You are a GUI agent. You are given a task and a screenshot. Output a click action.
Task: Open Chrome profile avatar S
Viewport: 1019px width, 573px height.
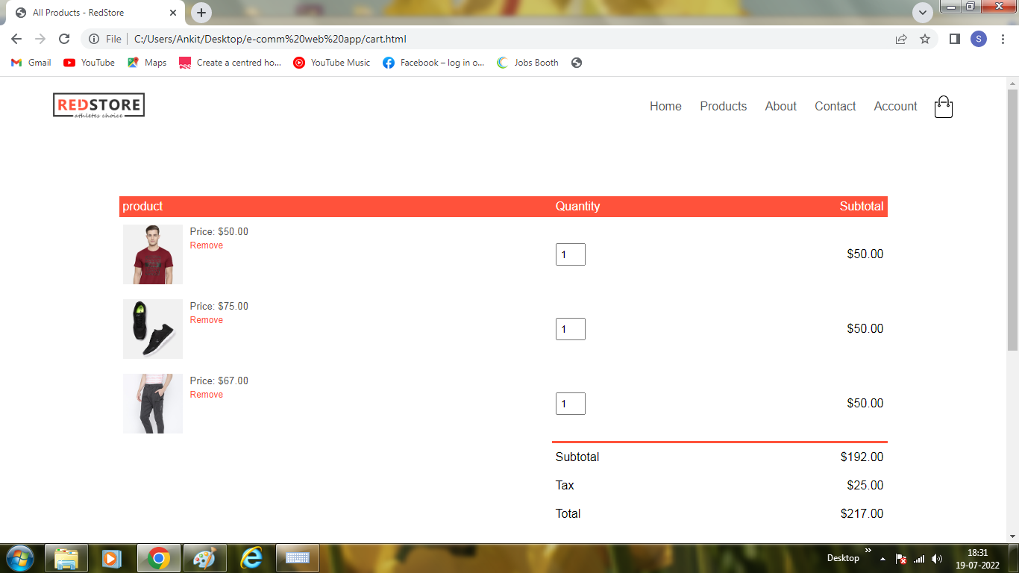coord(979,39)
